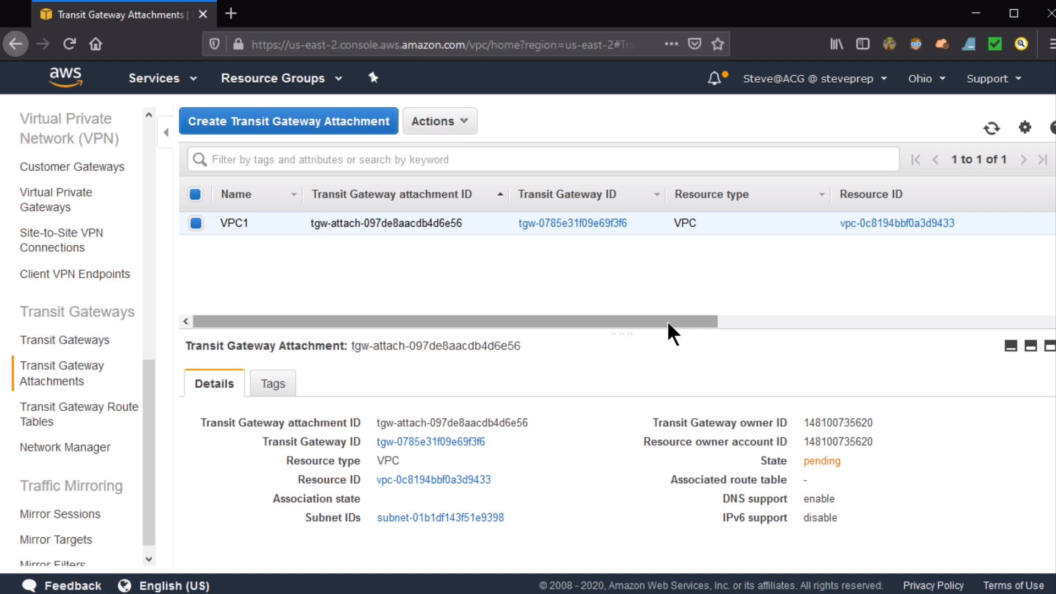
Task: Open table settings gear icon
Action: pos(1025,128)
